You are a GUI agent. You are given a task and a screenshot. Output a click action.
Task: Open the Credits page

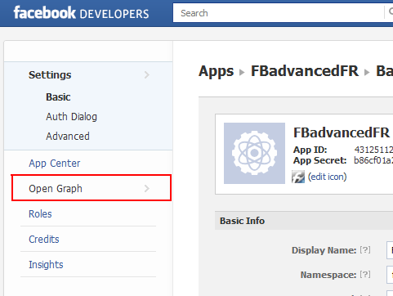click(44, 240)
